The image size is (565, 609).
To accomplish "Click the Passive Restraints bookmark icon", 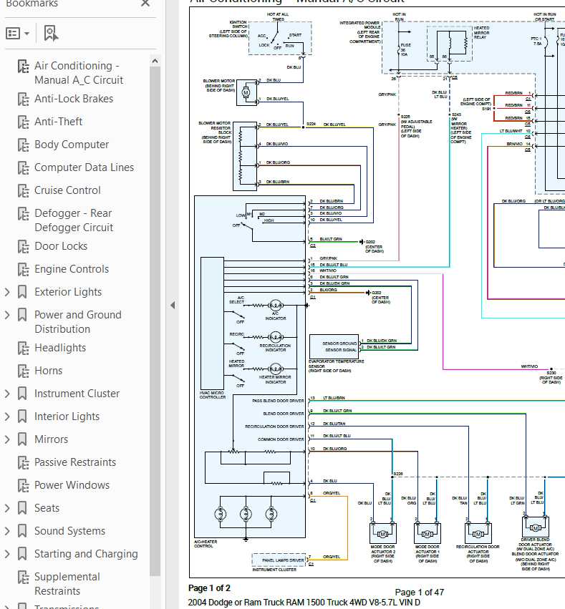I will pyautogui.click(x=24, y=463).
